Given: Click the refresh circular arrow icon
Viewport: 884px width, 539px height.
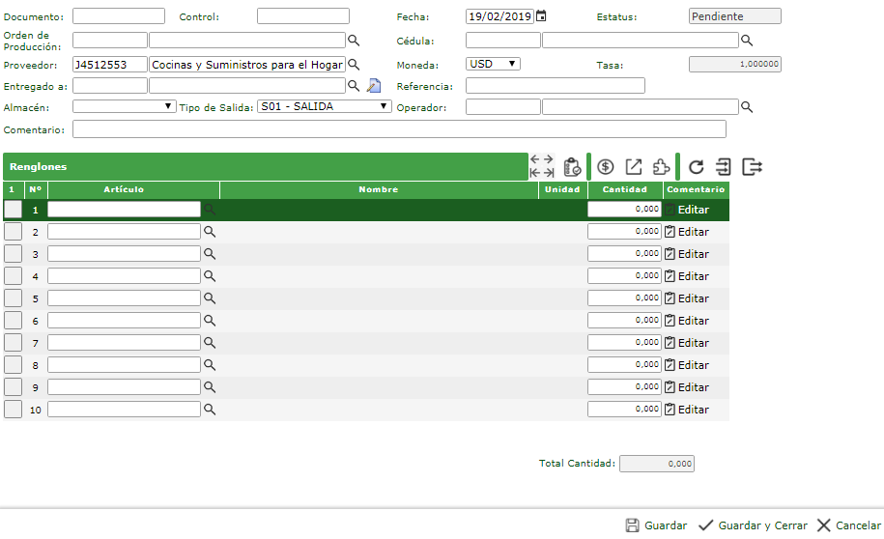Looking at the screenshot, I should (697, 167).
